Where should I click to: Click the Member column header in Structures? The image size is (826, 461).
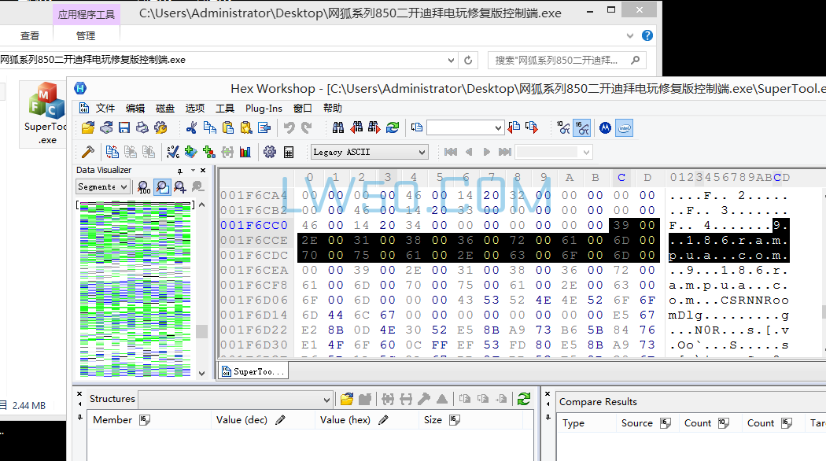pyautogui.click(x=112, y=420)
